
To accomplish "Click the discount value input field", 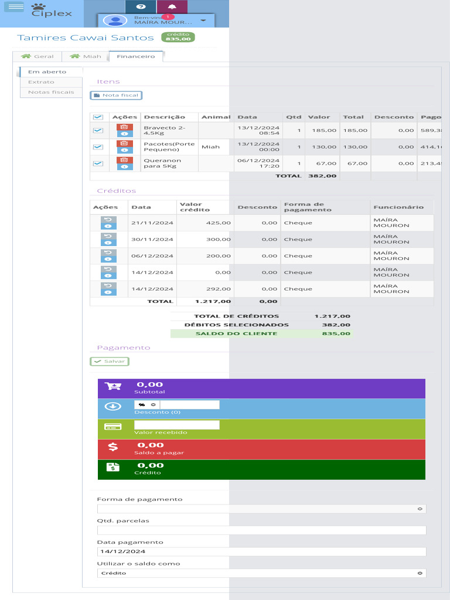I will (190, 405).
